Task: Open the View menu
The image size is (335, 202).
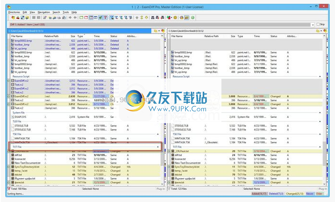Action: coord(32,12)
